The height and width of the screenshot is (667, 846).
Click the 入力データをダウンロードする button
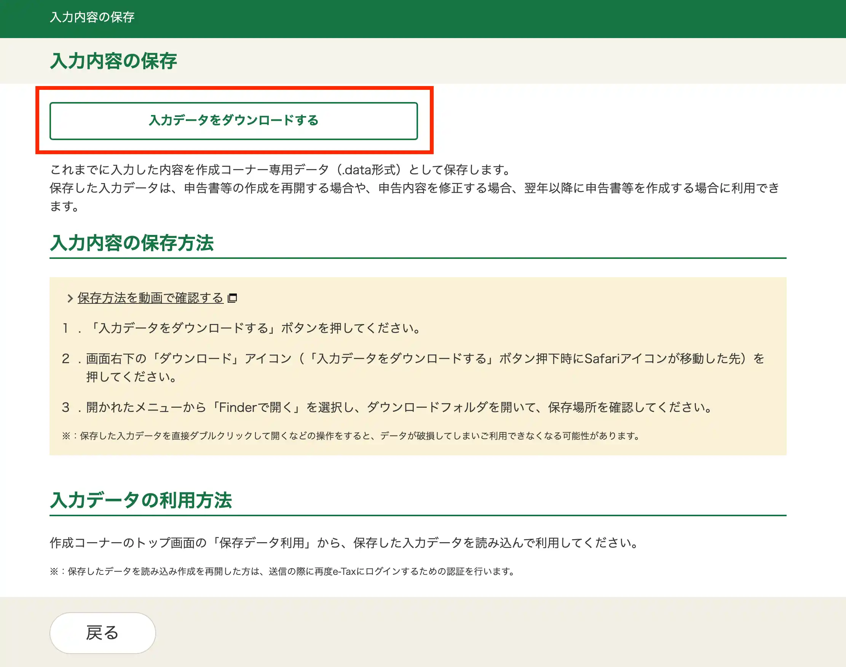[233, 121]
